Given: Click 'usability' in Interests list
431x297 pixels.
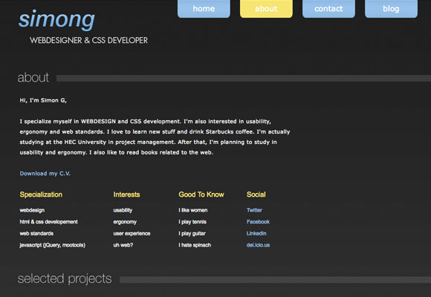Looking at the screenshot, I should pos(123,210).
